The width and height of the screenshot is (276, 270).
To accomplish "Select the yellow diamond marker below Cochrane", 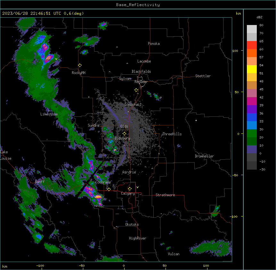I will 109,189.
